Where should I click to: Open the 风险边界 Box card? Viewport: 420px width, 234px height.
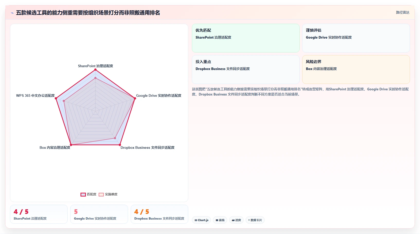pos(356,70)
